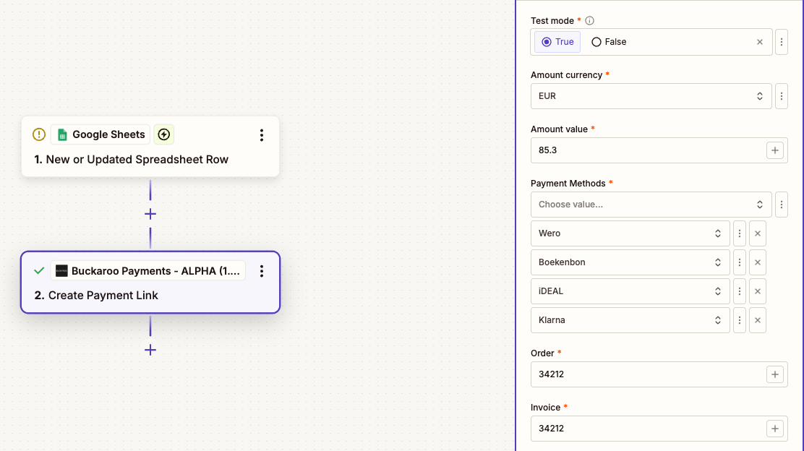Select the Create Payment Link step

tap(150, 283)
